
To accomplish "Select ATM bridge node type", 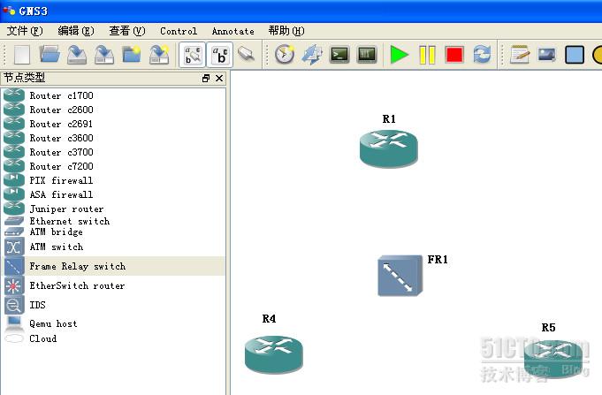I will (x=114, y=232).
